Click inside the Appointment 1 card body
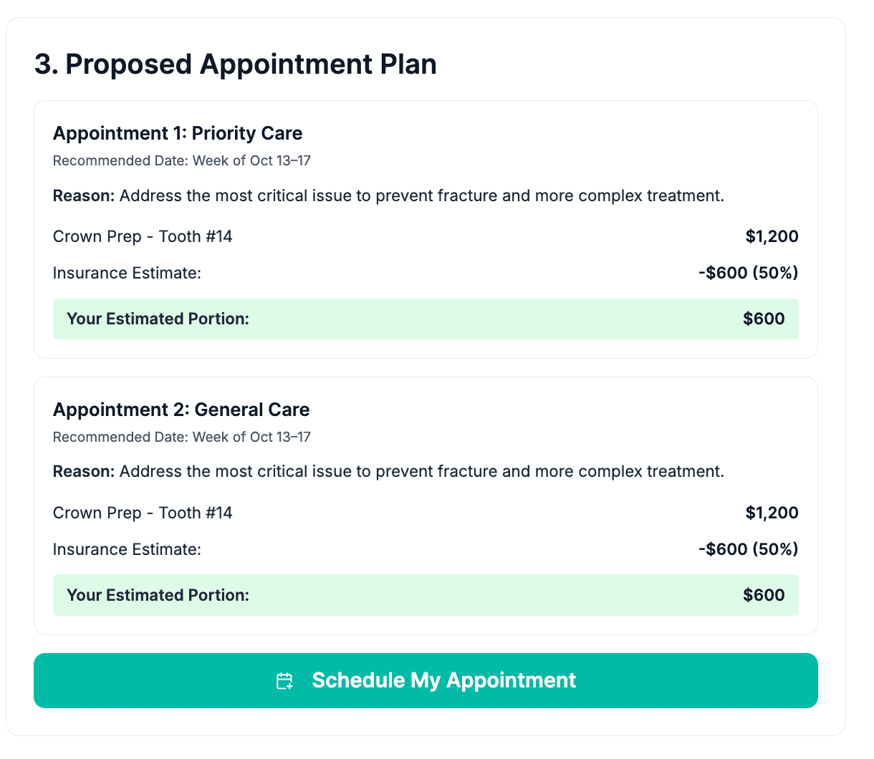 coord(426,215)
